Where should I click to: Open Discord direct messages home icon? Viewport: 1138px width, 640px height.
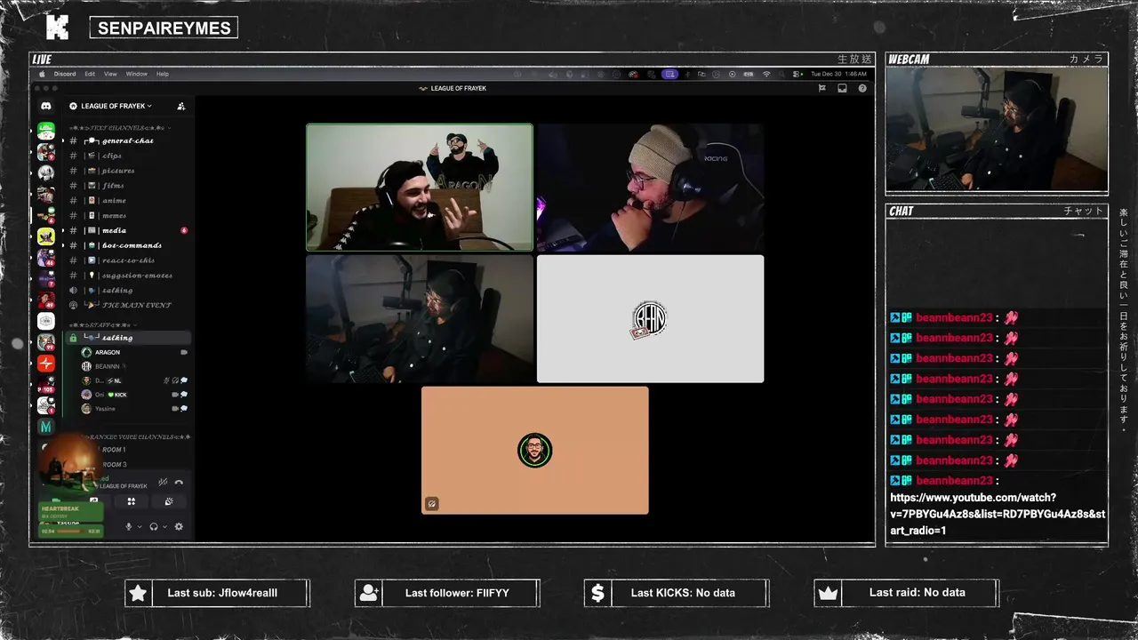pyautogui.click(x=45, y=106)
